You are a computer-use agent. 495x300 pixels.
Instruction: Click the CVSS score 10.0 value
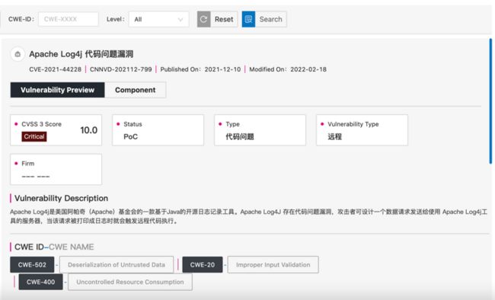pos(88,130)
